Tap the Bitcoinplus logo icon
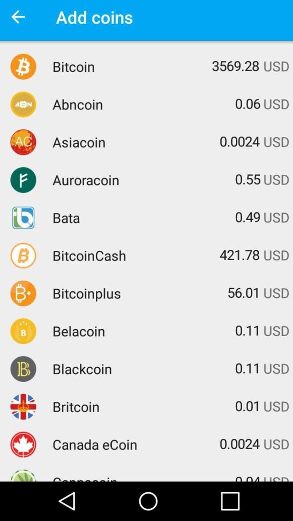Viewport: 293px width, 521px height. pos(23,293)
